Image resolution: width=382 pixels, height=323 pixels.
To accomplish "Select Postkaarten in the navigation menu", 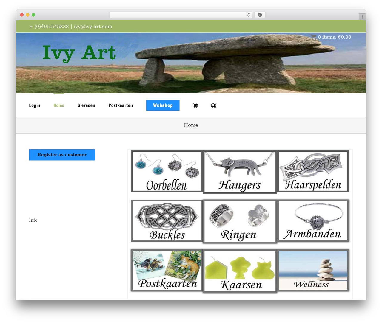I will (121, 105).
